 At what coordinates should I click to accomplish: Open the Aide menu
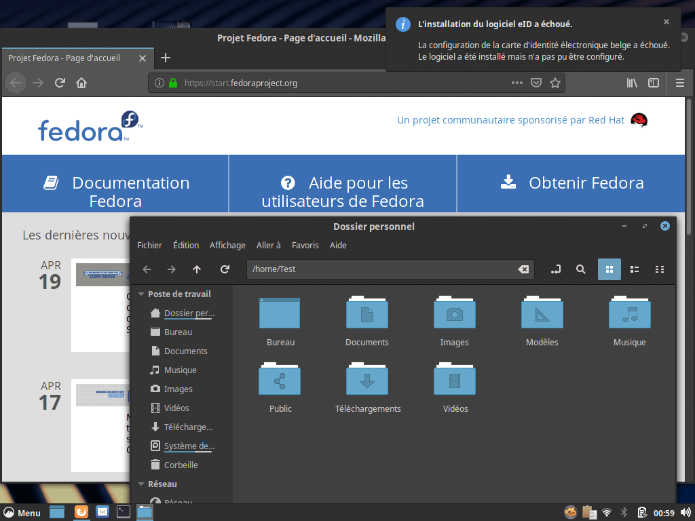pyautogui.click(x=338, y=246)
